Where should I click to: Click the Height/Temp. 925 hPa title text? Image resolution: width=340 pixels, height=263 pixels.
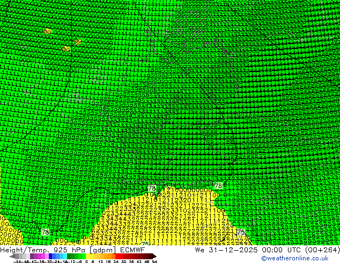(x=44, y=250)
